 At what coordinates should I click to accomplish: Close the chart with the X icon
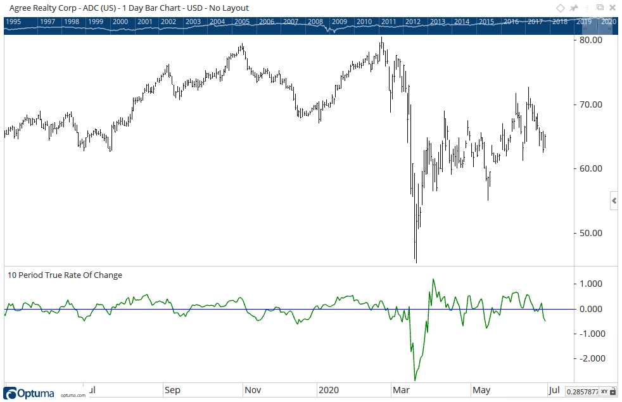pos(612,8)
